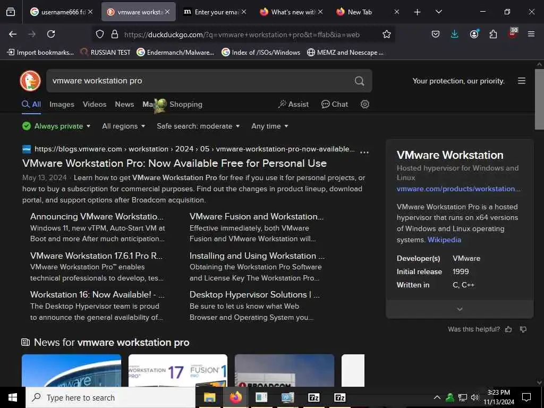
Task: Open Workstation 16: Now Available sublink
Action: coord(97,294)
